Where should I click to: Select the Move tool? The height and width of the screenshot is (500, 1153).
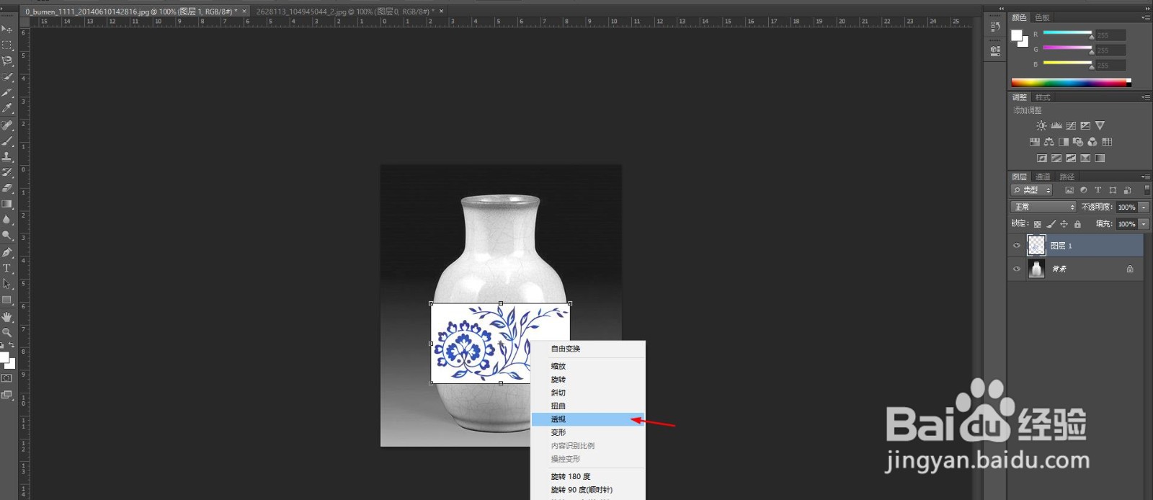tap(7, 29)
